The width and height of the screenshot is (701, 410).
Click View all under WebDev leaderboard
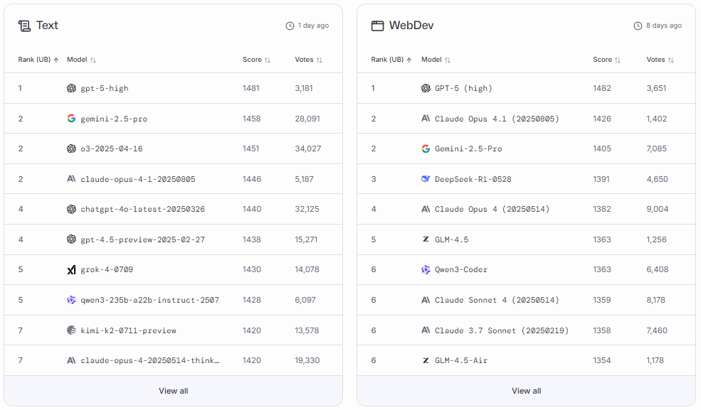click(526, 391)
